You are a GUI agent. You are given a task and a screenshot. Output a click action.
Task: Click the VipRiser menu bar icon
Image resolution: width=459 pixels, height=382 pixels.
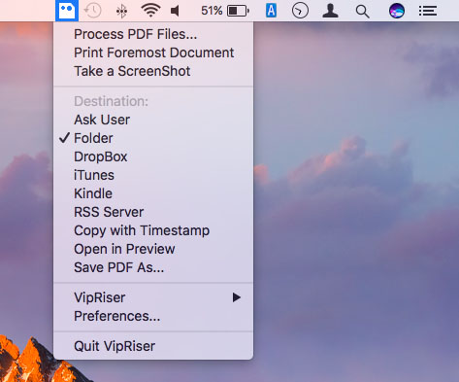pyautogui.click(x=67, y=11)
